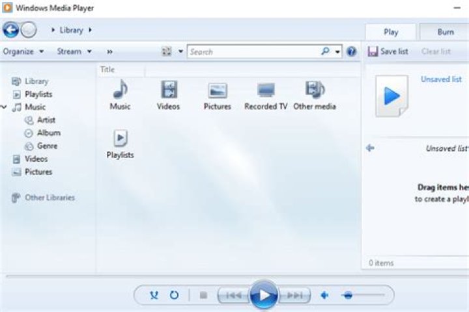Open the Organize dropdown menu
The image size is (469, 312).
23,51
